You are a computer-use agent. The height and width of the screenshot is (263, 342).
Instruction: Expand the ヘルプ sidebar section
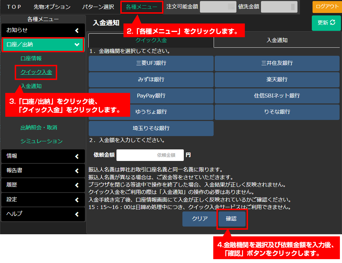(43, 214)
